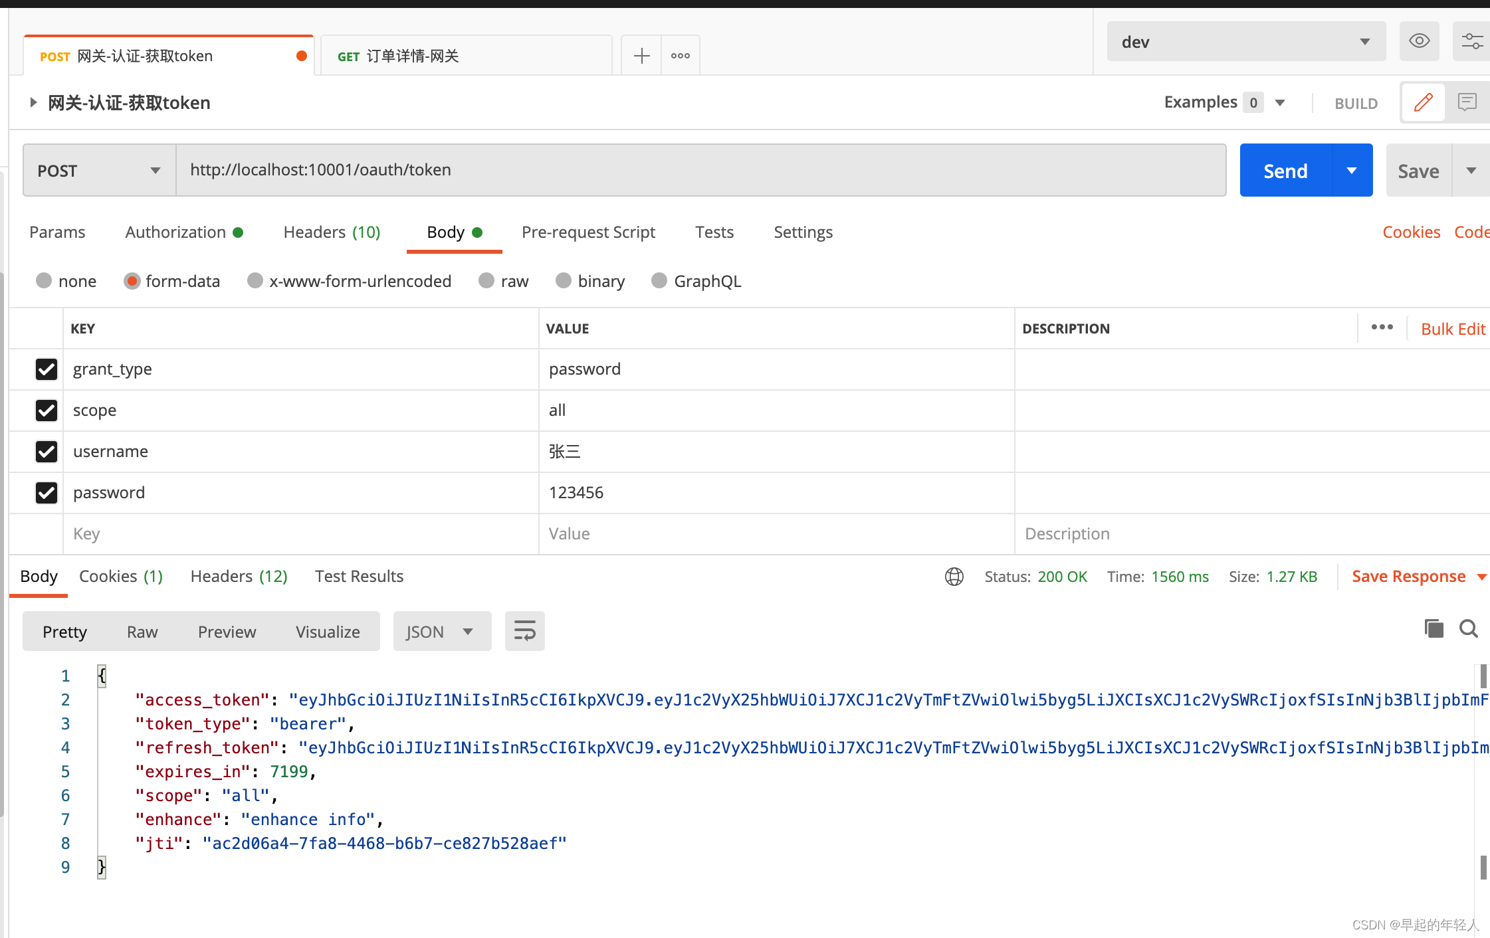Toggle the scope field checkbox
Viewport: 1490px width, 938px height.
click(x=45, y=410)
